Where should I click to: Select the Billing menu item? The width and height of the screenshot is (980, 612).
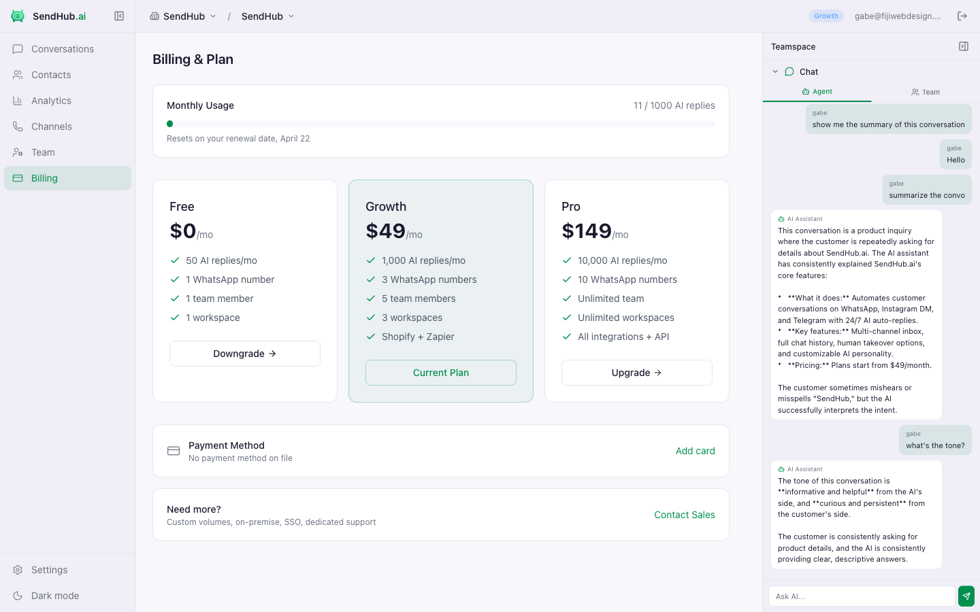tap(67, 178)
